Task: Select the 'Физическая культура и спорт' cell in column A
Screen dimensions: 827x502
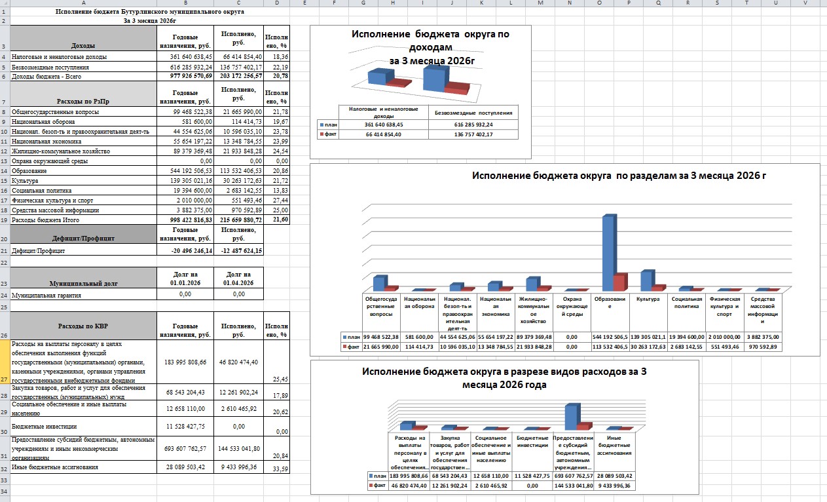Action: pos(83,200)
